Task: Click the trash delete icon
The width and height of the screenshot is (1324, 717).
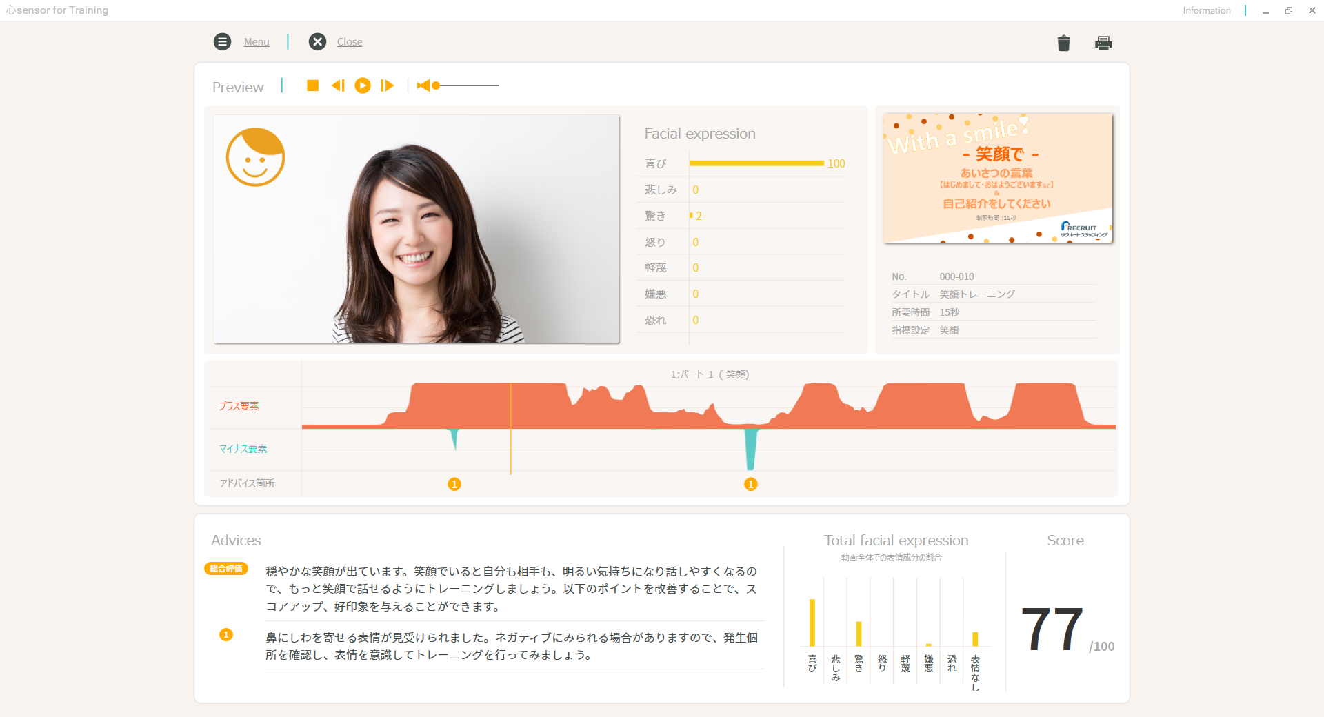Action: (x=1063, y=43)
